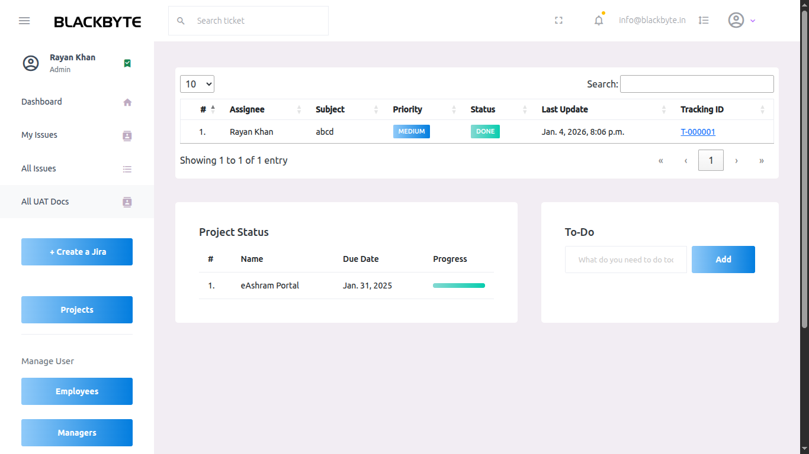Toggle the hamburger sidebar menu
Viewport: 809px width, 454px height.
click(x=24, y=21)
